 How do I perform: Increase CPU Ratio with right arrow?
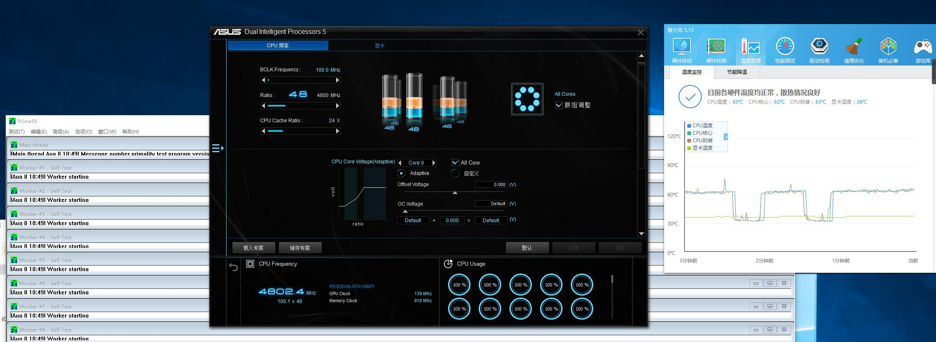click(x=337, y=106)
